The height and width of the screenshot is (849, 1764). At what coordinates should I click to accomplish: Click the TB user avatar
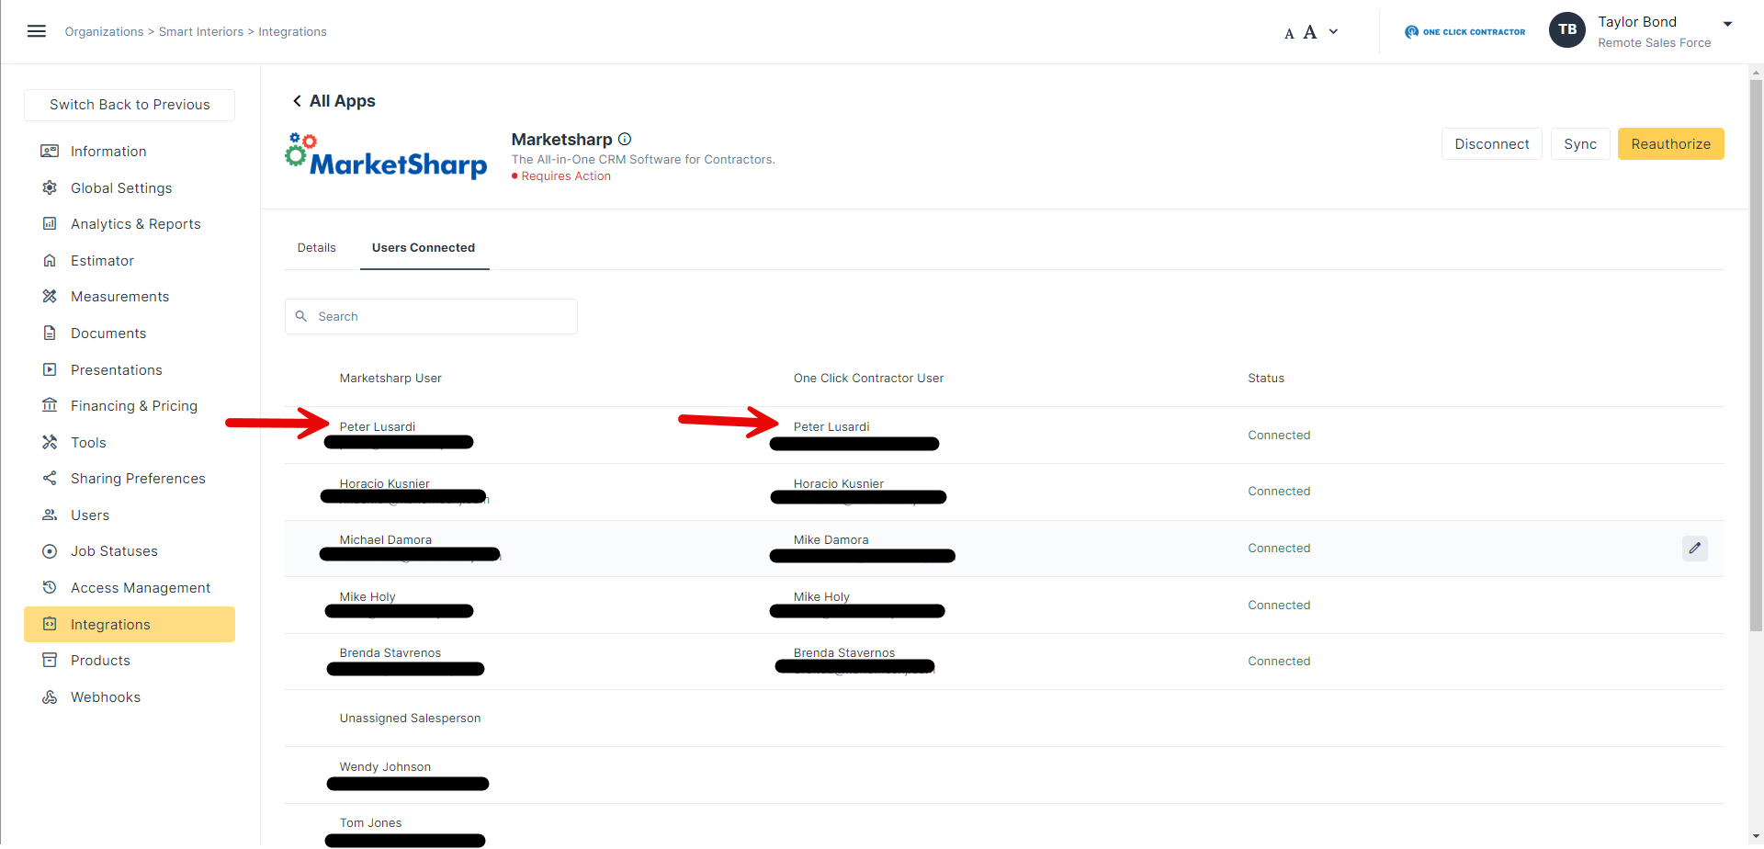(x=1567, y=29)
